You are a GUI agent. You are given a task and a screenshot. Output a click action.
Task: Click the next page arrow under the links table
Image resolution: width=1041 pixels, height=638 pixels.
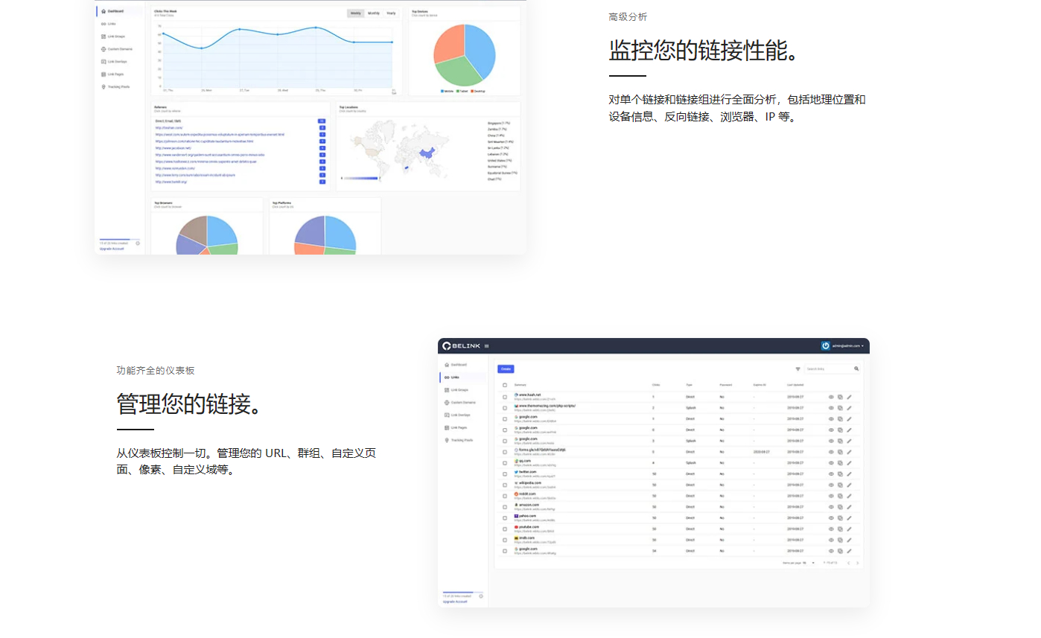[x=857, y=563]
